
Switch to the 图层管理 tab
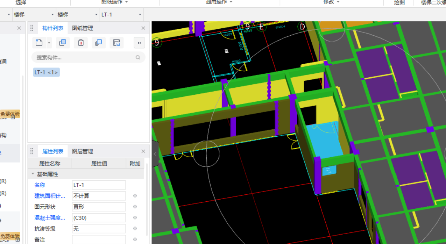83,151
